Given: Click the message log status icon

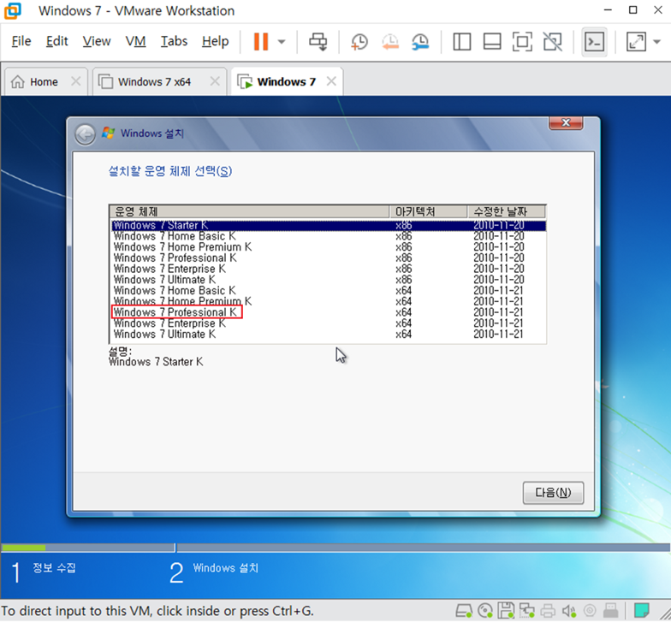Looking at the screenshot, I should point(642,611).
